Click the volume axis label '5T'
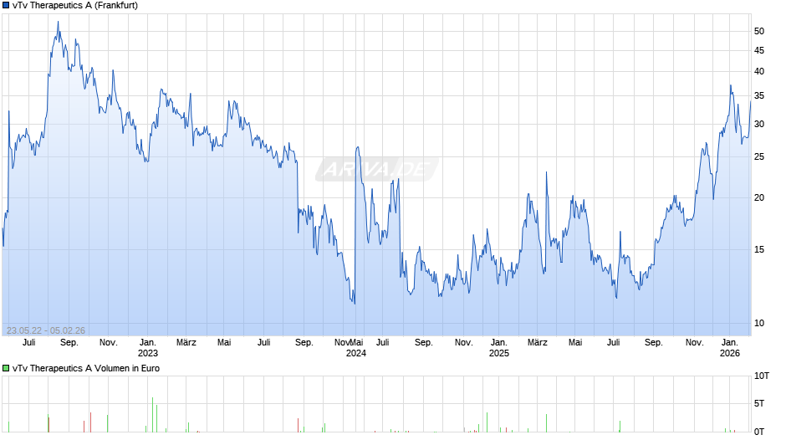 (759, 403)
